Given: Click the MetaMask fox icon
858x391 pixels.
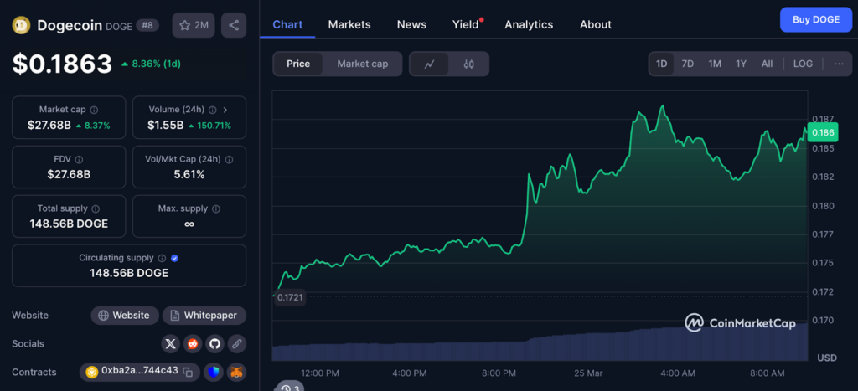Looking at the screenshot, I should [236, 372].
